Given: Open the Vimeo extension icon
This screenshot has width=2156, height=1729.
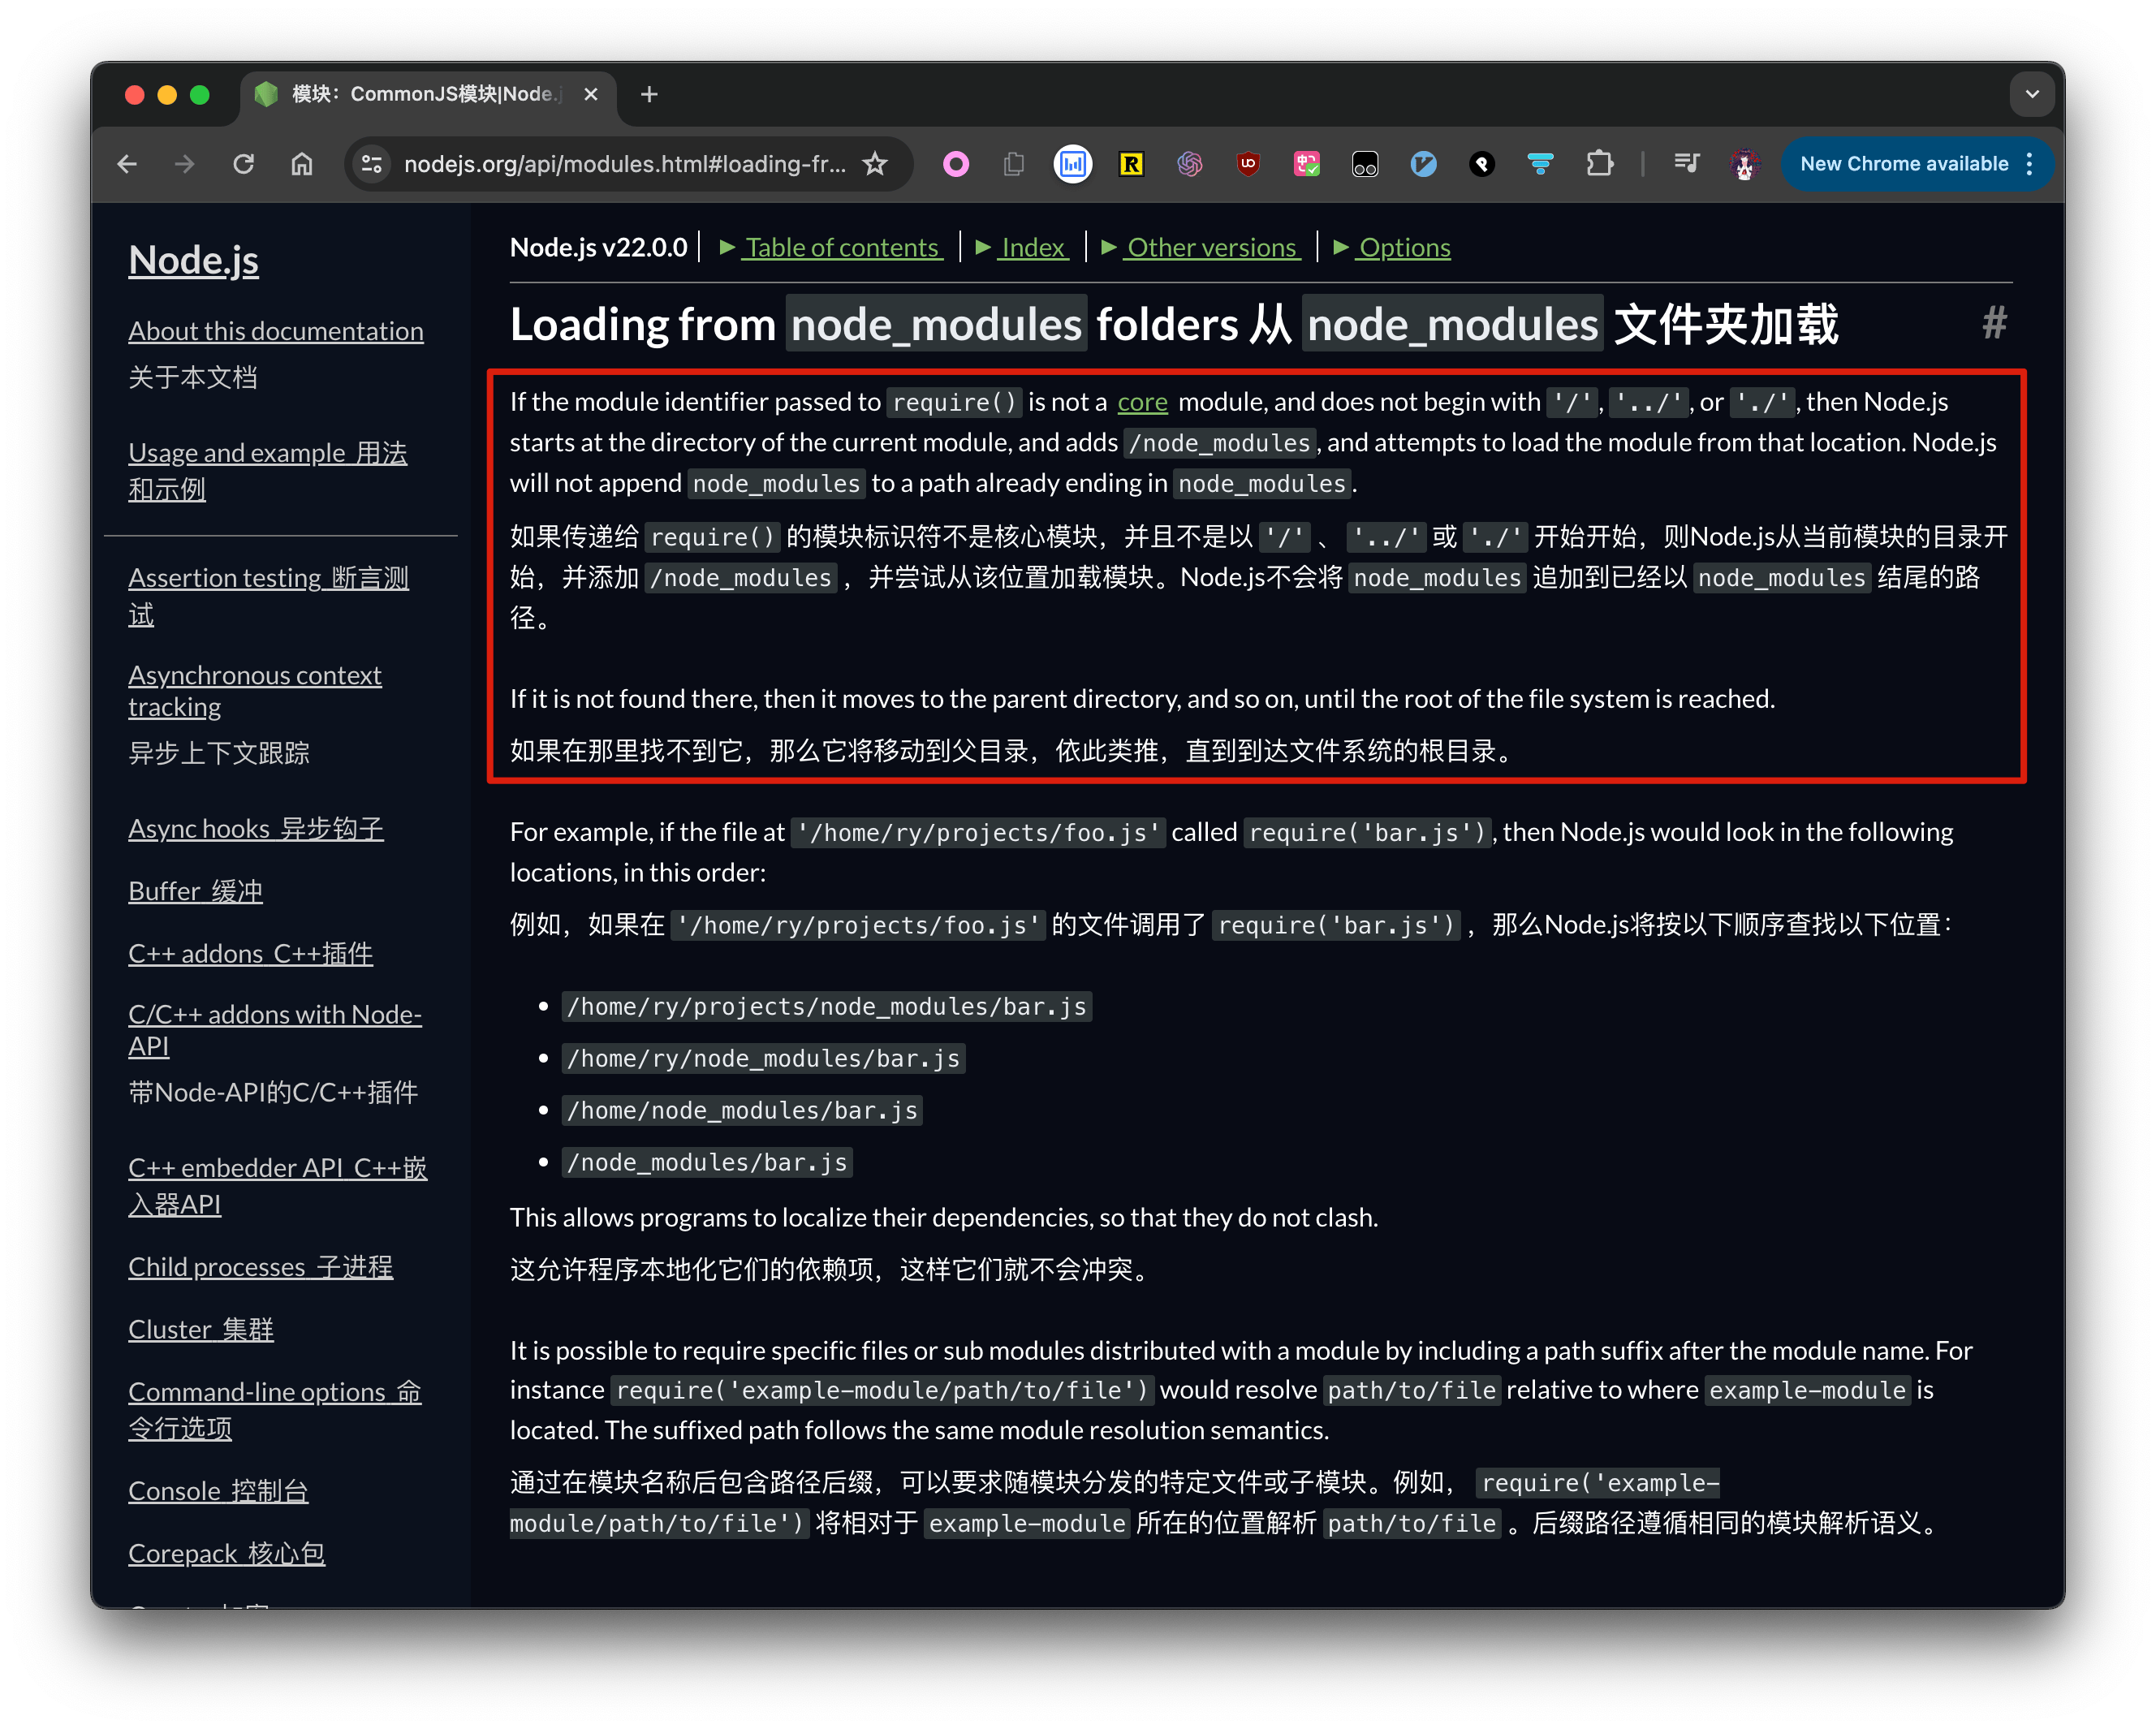Looking at the screenshot, I should 1424,164.
